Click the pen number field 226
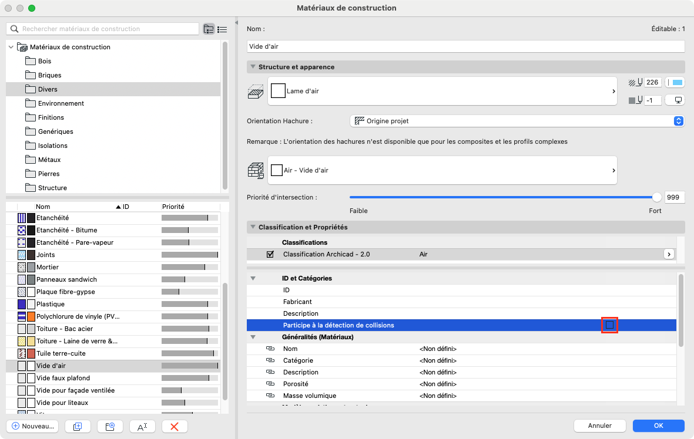694x439 pixels. tap(652, 82)
